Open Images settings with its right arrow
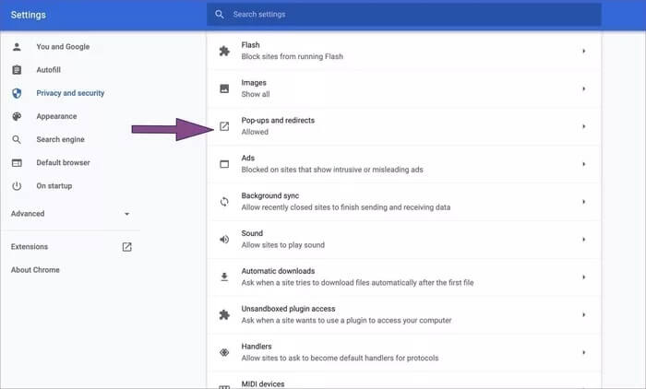Image resolution: width=646 pixels, height=389 pixels. point(584,88)
